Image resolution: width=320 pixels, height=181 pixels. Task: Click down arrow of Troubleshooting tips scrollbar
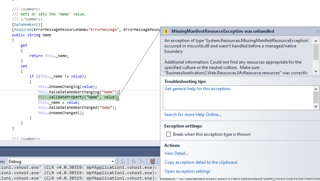point(316,106)
